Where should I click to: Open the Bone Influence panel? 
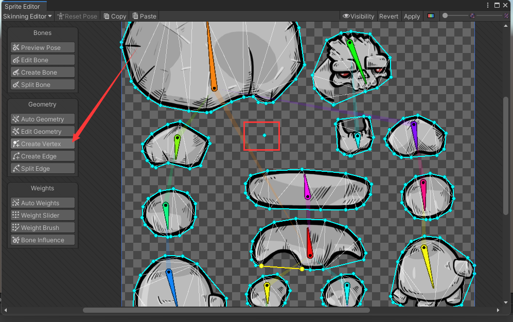pos(42,240)
